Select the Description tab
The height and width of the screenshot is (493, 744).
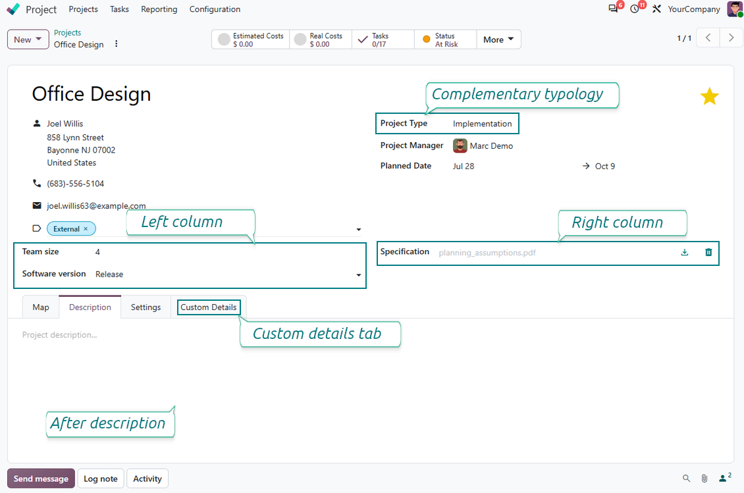(90, 307)
